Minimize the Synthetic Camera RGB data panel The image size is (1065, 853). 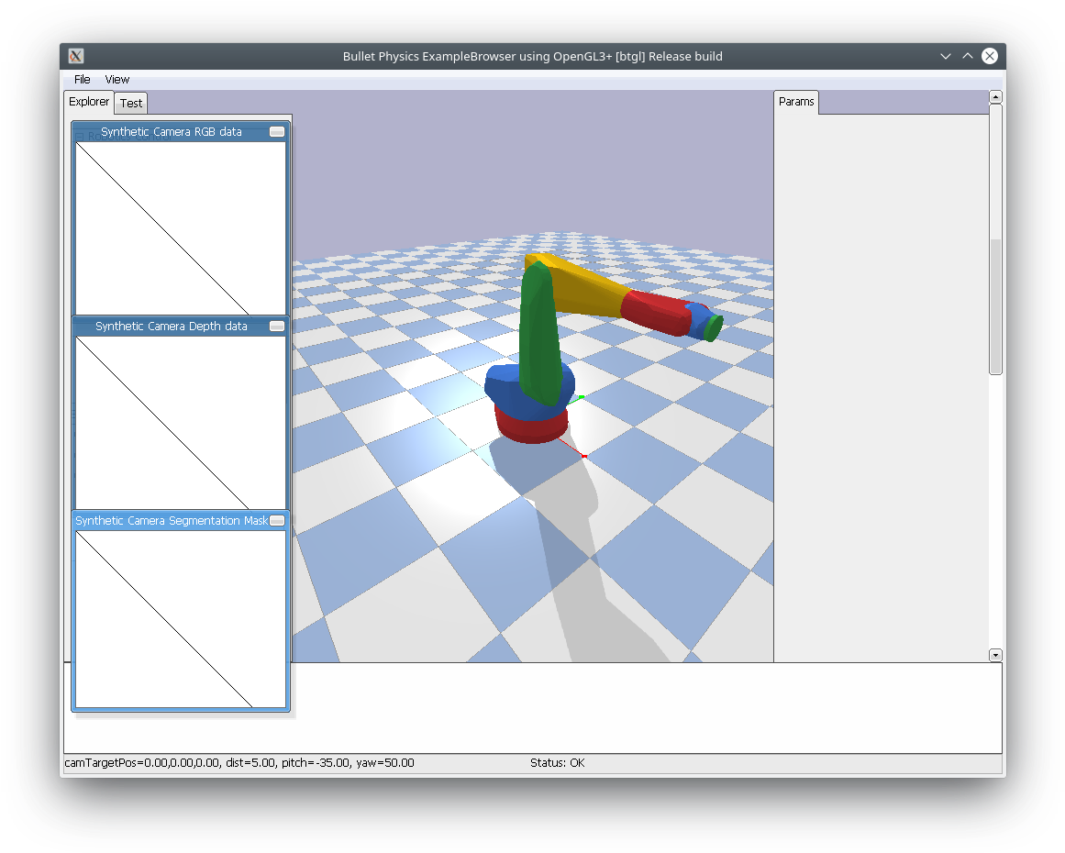[x=277, y=132]
